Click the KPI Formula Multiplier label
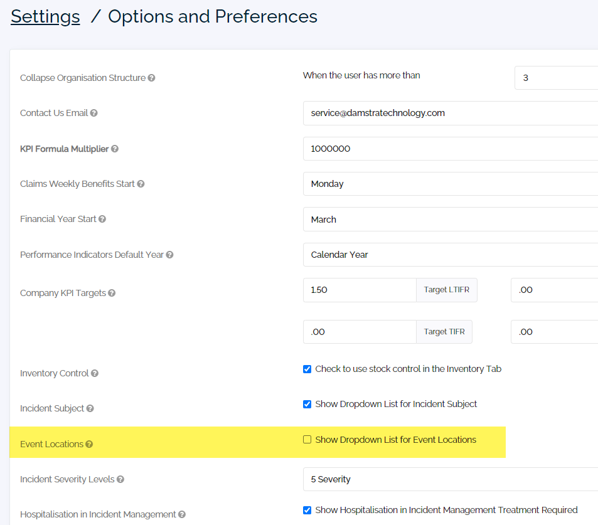This screenshot has width=598, height=525. [65, 149]
